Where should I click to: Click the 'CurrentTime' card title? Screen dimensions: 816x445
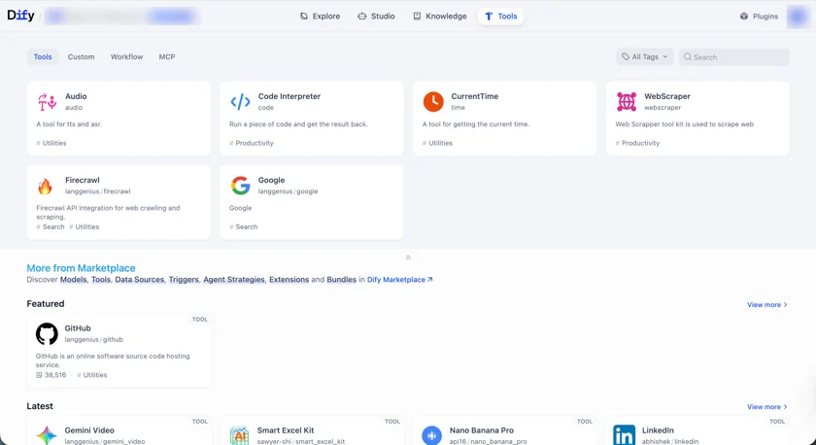click(475, 96)
